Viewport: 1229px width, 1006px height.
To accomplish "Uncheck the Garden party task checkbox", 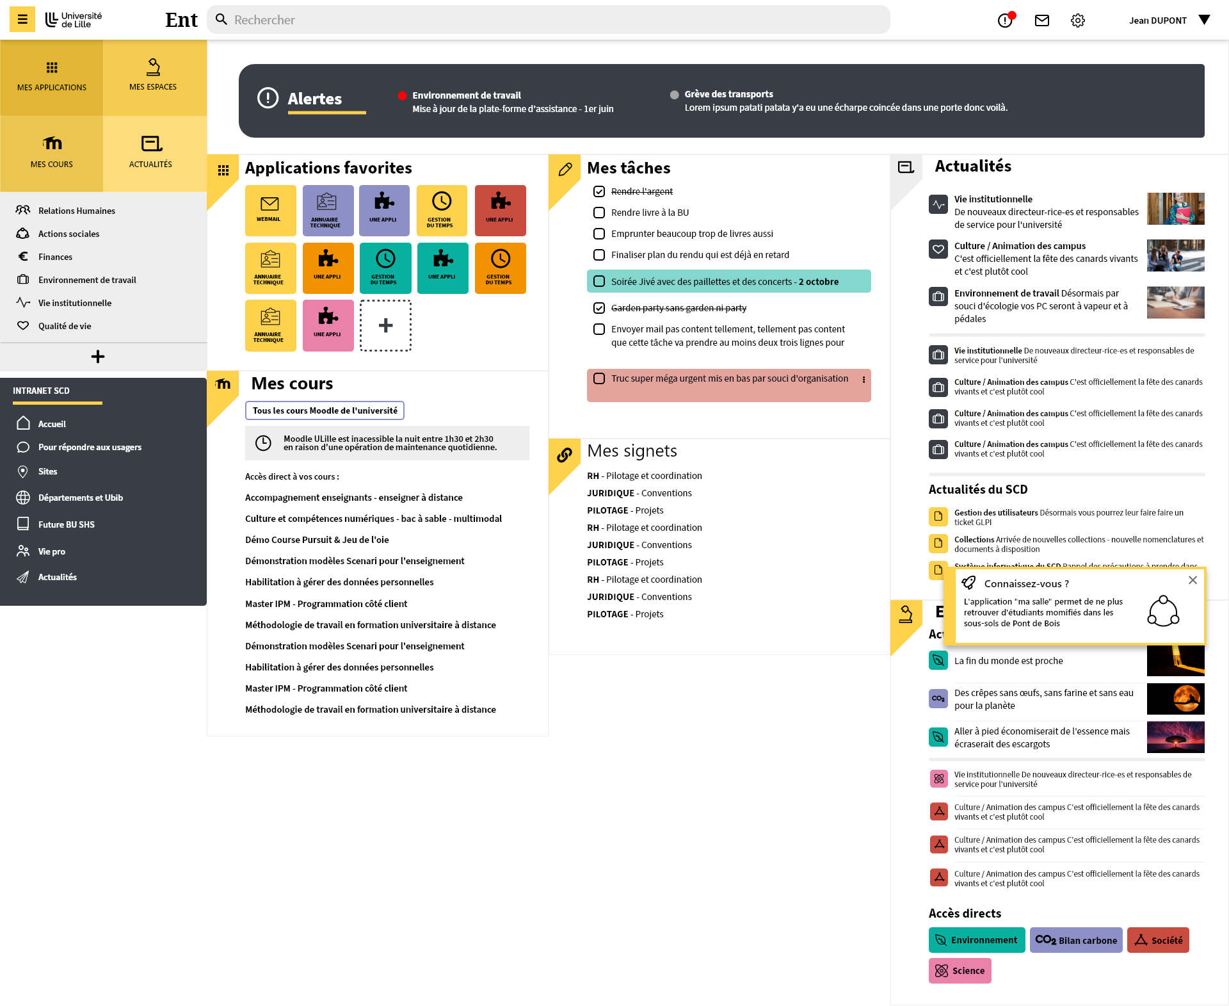I will coord(599,308).
